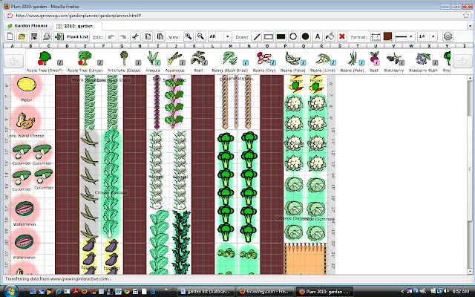Click the browser address bar URL
This screenshot has width=475, height=297.
click(x=78, y=16)
